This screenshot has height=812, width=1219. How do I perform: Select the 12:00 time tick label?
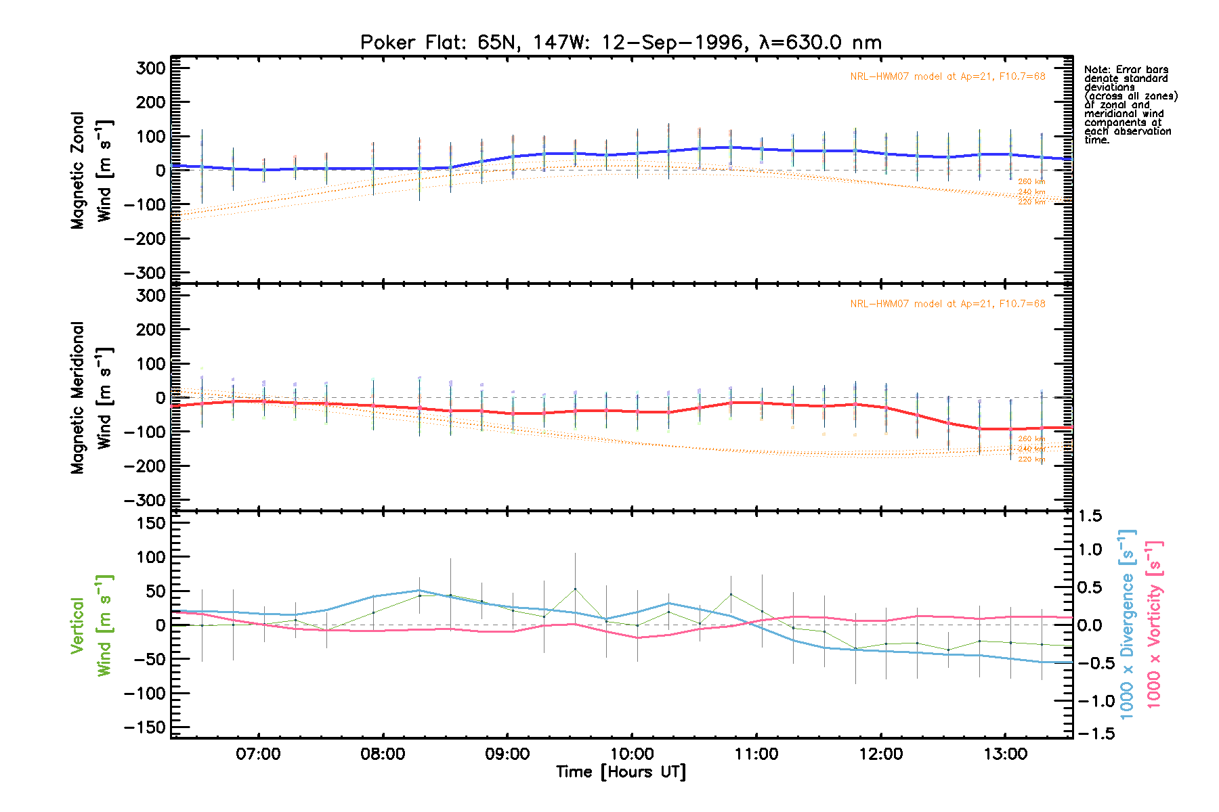pyautogui.click(x=880, y=754)
